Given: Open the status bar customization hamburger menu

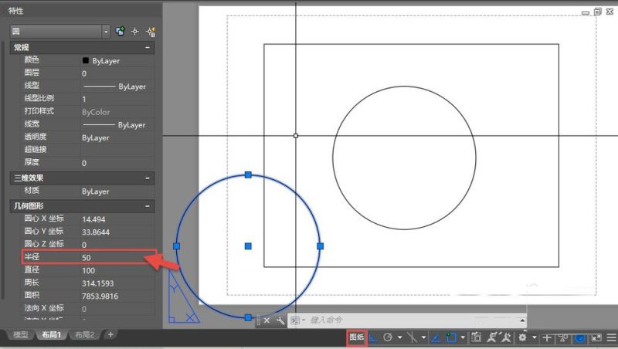Looking at the screenshot, I should coord(611,337).
